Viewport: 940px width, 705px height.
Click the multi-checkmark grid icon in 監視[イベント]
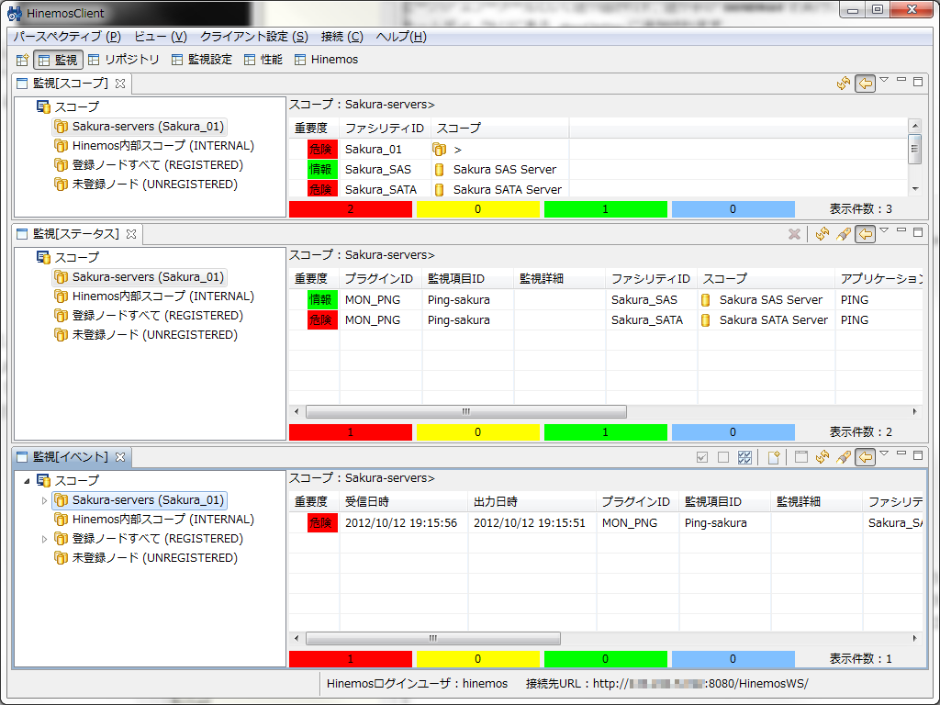(744, 457)
